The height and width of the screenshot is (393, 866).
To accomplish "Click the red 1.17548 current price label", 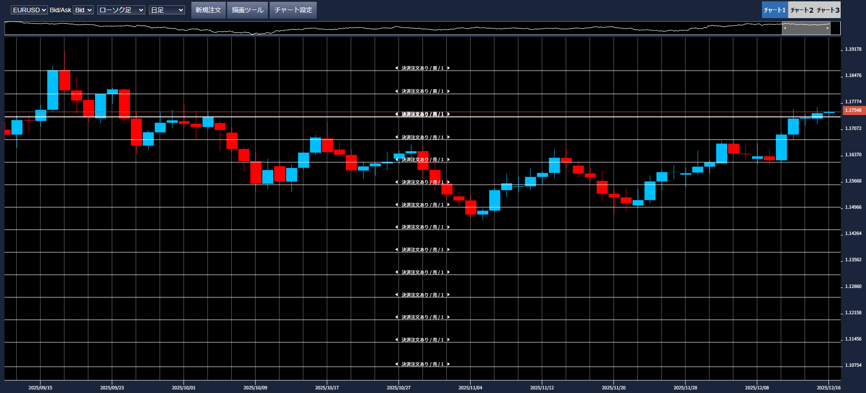I will coord(853,110).
